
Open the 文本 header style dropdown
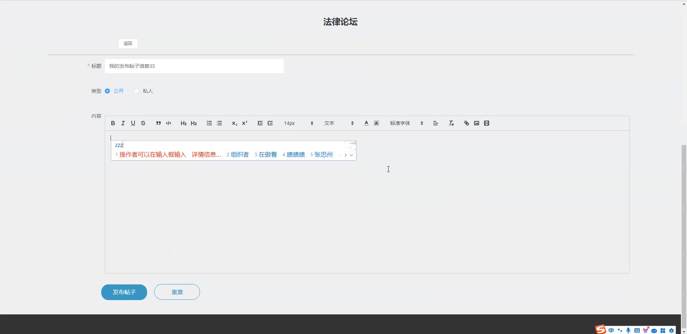(x=339, y=123)
